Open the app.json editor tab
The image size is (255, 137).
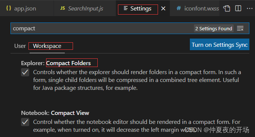[21, 8]
